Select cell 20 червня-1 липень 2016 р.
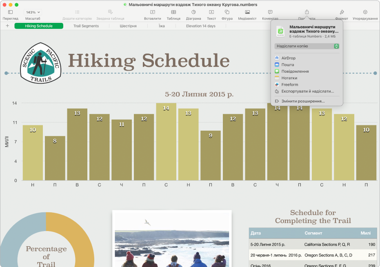Screen dimensions: 380x267 click(x=276, y=255)
